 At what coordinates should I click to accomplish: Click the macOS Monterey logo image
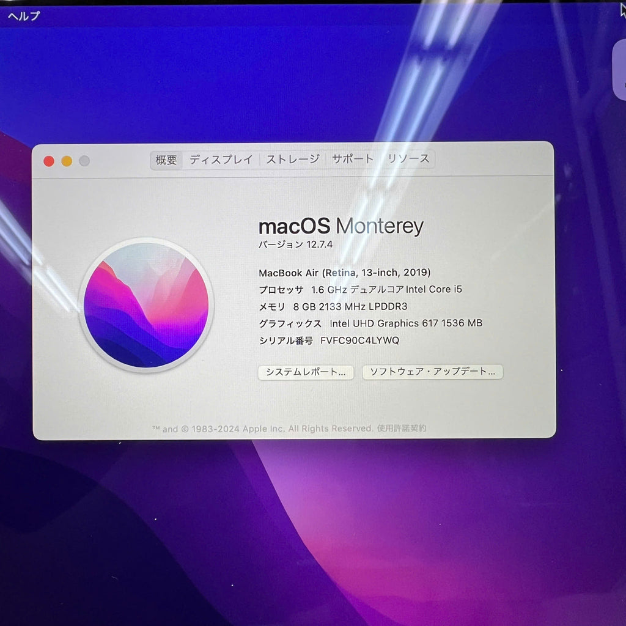tap(146, 305)
